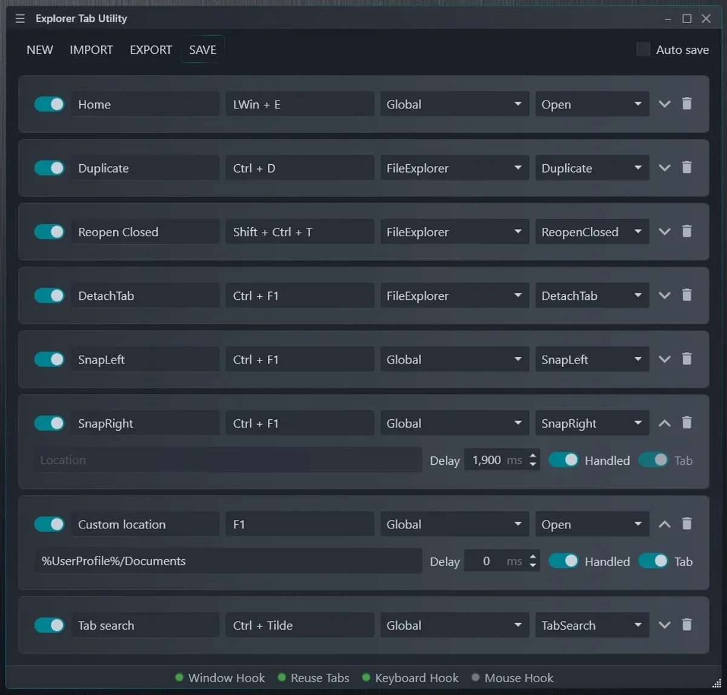727x695 pixels.
Task: Click trash icon for DetachTab row
Action: [686, 295]
